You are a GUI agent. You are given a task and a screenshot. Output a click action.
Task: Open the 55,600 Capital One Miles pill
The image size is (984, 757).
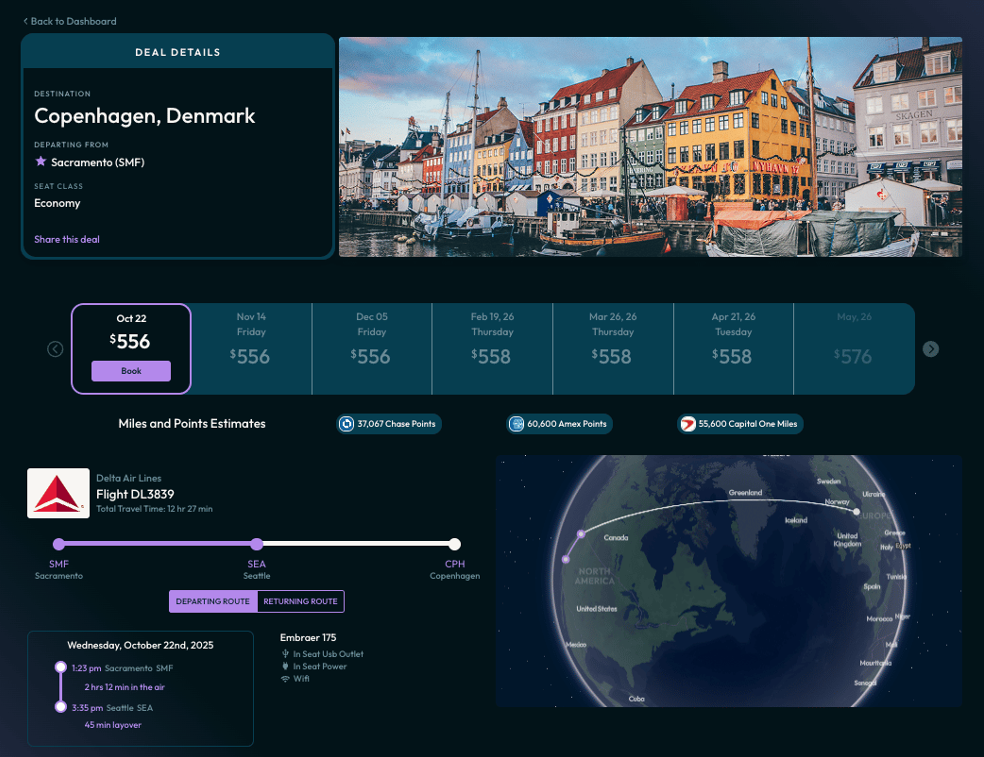point(740,424)
